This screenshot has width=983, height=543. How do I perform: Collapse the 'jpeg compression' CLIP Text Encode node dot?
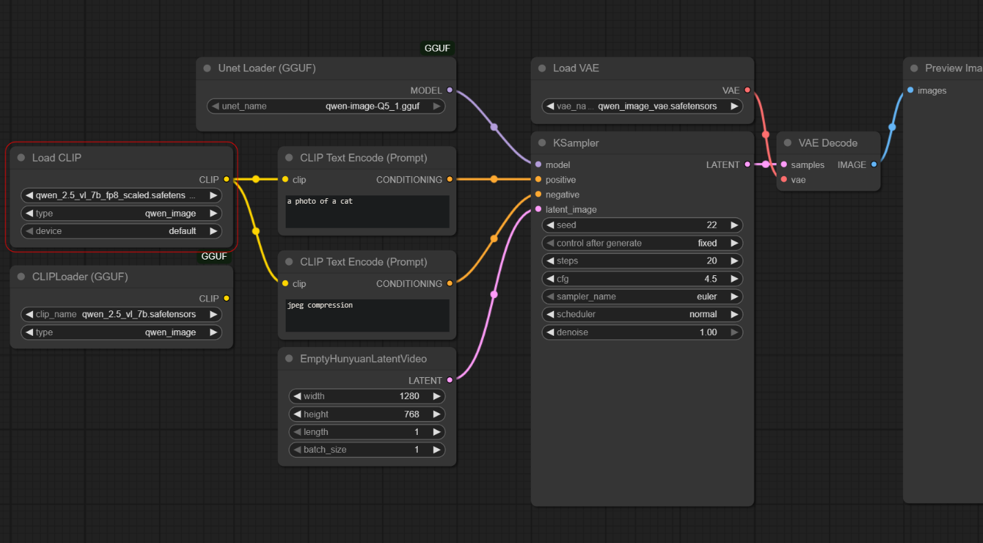click(289, 262)
